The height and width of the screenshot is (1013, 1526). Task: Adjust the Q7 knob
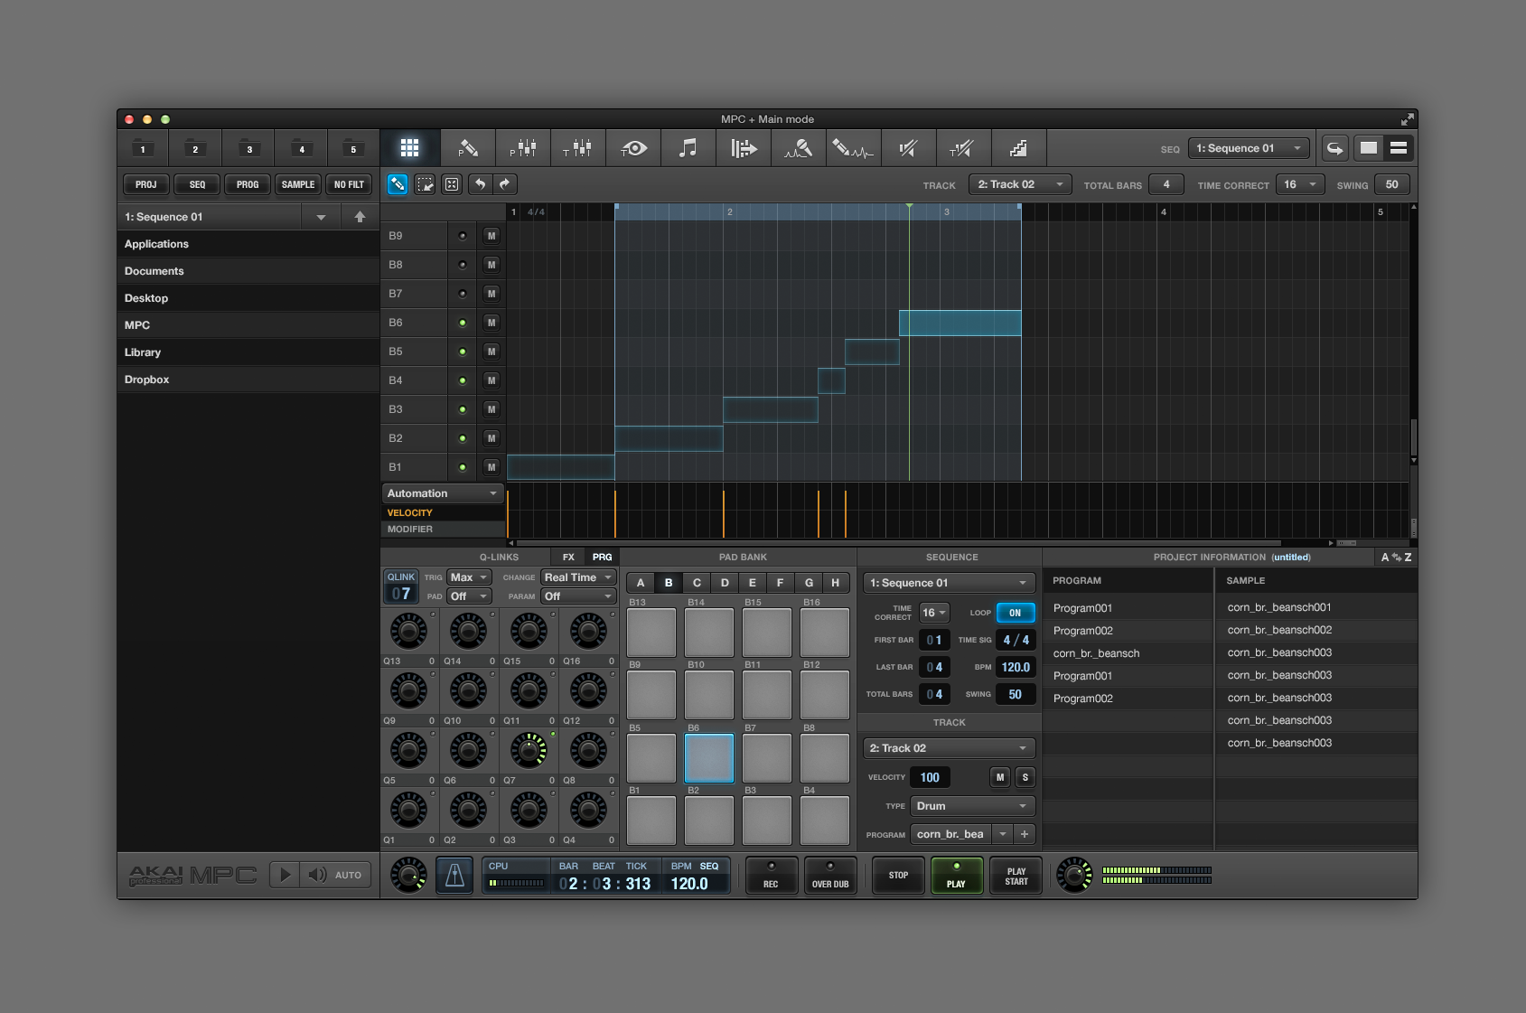pos(529,750)
